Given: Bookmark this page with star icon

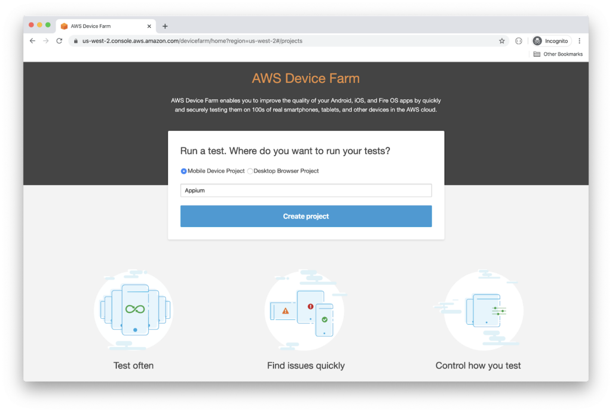Looking at the screenshot, I should pos(502,41).
